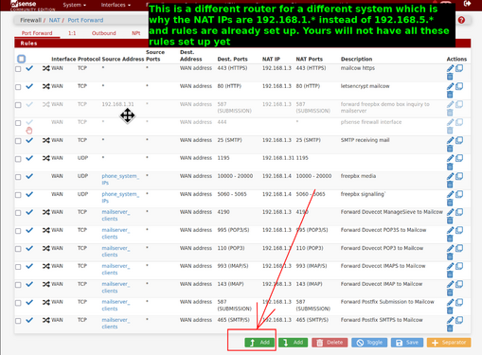The width and height of the screenshot is (482, 355).
Task: Check the box for port 25 SMTP rule
Action: 18,141
